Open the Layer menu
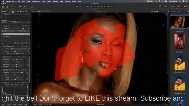Image resolution: width=189 pixels, height=106 pixels. 44,1
